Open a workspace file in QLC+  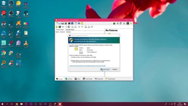pos(60,23)
